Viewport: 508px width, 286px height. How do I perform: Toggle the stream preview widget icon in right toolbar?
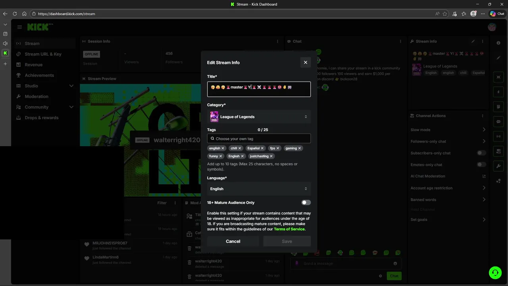pyautogui.click(x=498, y=77)
